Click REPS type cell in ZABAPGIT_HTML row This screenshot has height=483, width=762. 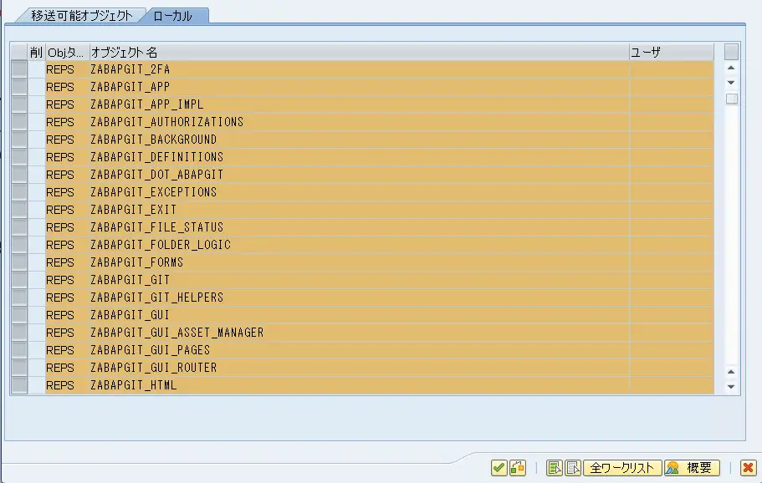click(67, 385)
